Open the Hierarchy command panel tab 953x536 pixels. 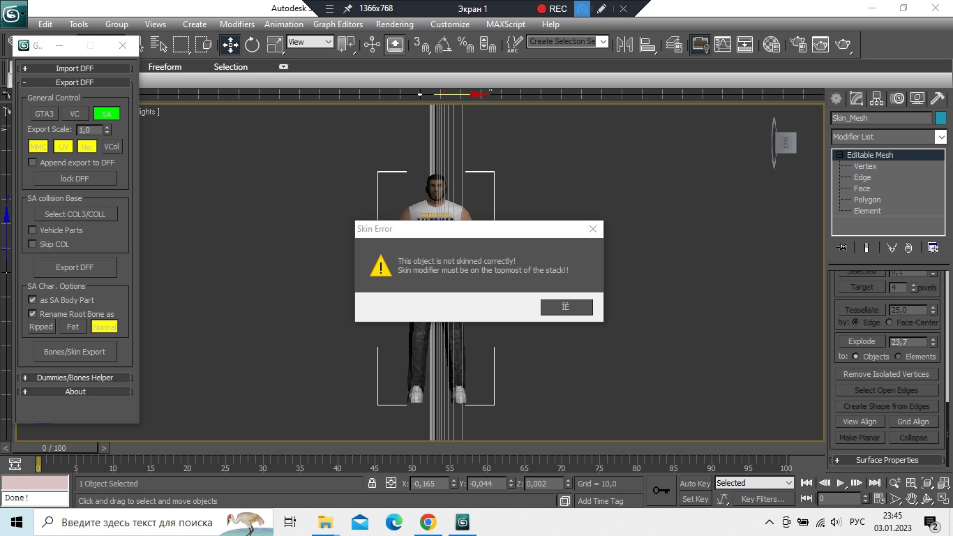[x=877, y=98]
